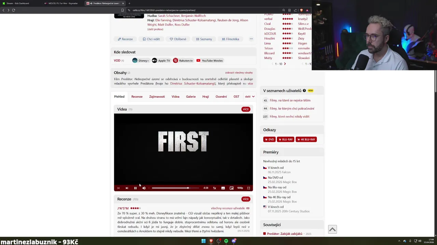Click the DVD shop button
The image size is (437, 245).
pyautogui.click(x=269, y=140)
